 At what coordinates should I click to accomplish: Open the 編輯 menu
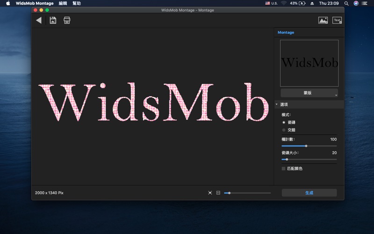click(x=63, y=3)
